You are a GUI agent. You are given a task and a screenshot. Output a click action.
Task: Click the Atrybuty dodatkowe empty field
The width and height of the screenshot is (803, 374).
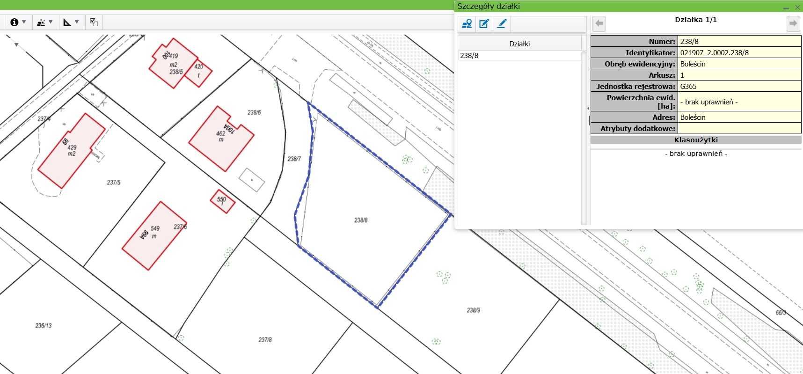(x=739, y=128)
